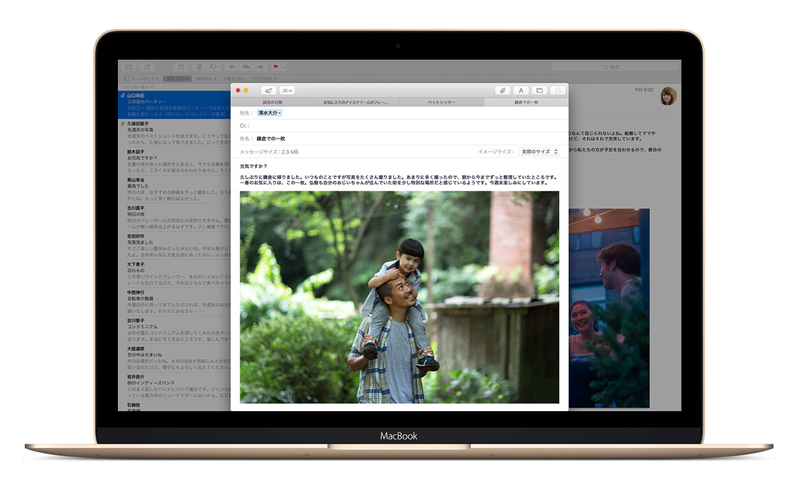This screenshot has height=501, width=788.
Task: Switch to the ペットシッター tab
Action: click(x=441, y=101)
